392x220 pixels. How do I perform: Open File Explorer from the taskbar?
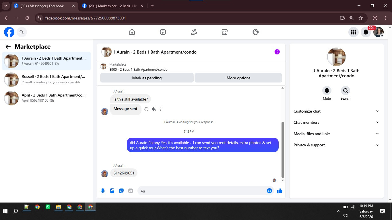pos(59,207)
